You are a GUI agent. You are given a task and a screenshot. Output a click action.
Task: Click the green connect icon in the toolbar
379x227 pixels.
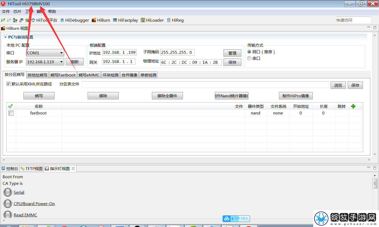(x=3, y=20)
